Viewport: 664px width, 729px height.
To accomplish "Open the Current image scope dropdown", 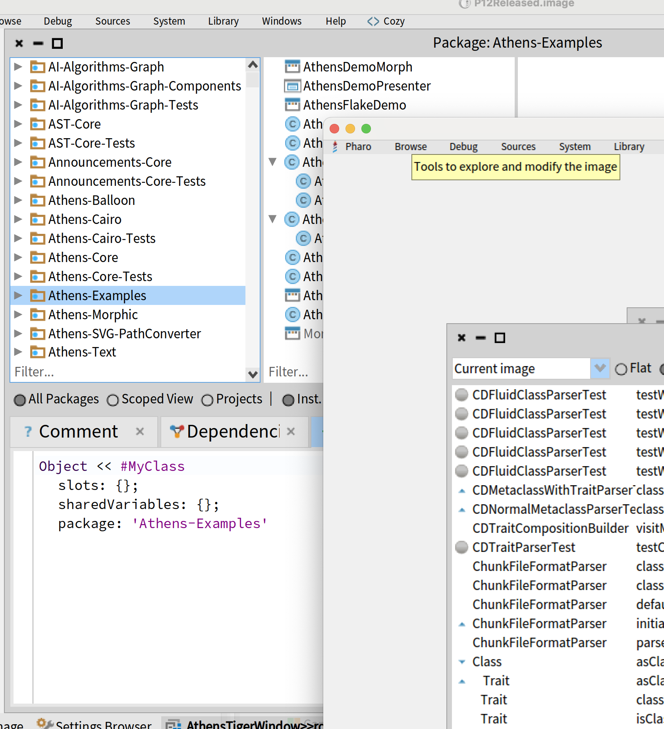I will [599, 368].
